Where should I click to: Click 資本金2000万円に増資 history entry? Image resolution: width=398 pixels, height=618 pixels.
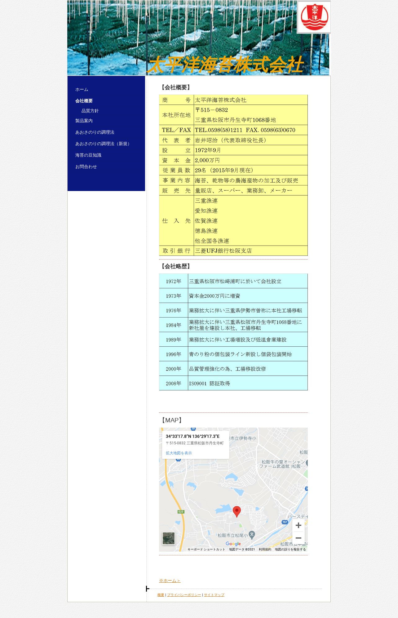214,296
